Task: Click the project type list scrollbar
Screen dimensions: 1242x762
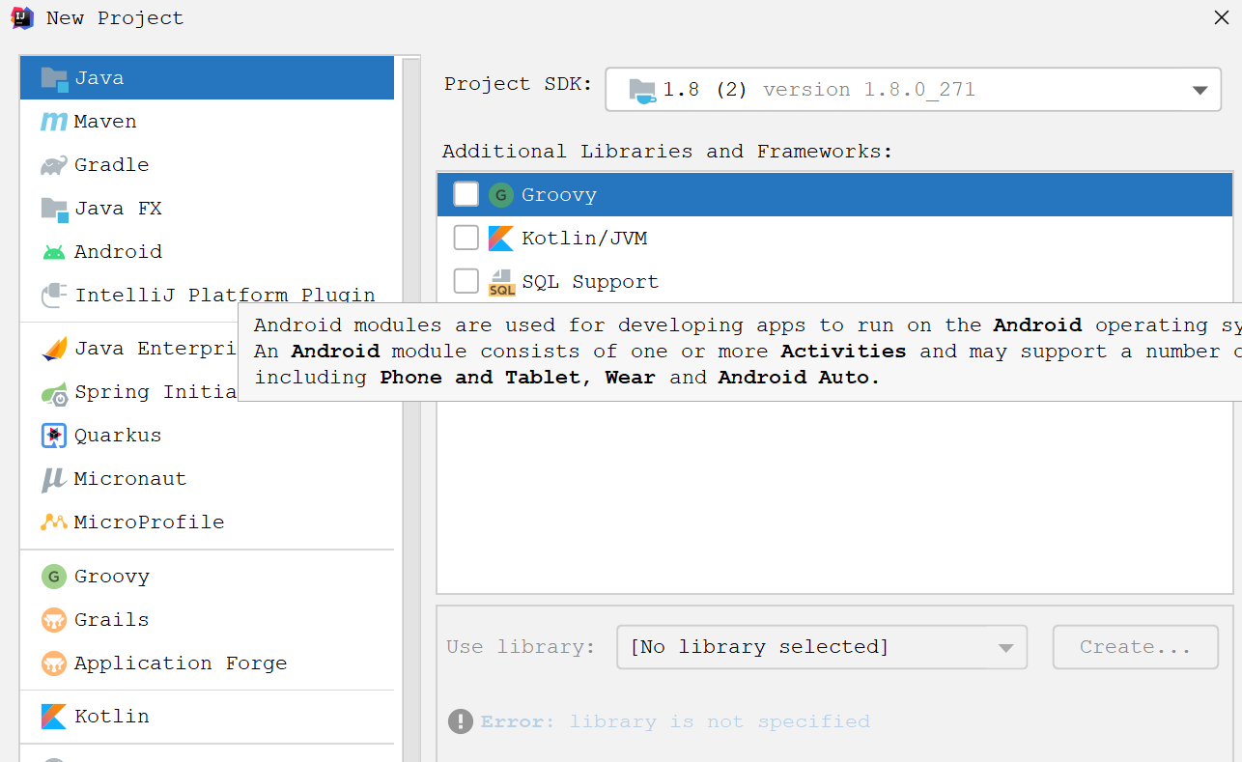Action: pyautogui.click(x=411, y=409)
